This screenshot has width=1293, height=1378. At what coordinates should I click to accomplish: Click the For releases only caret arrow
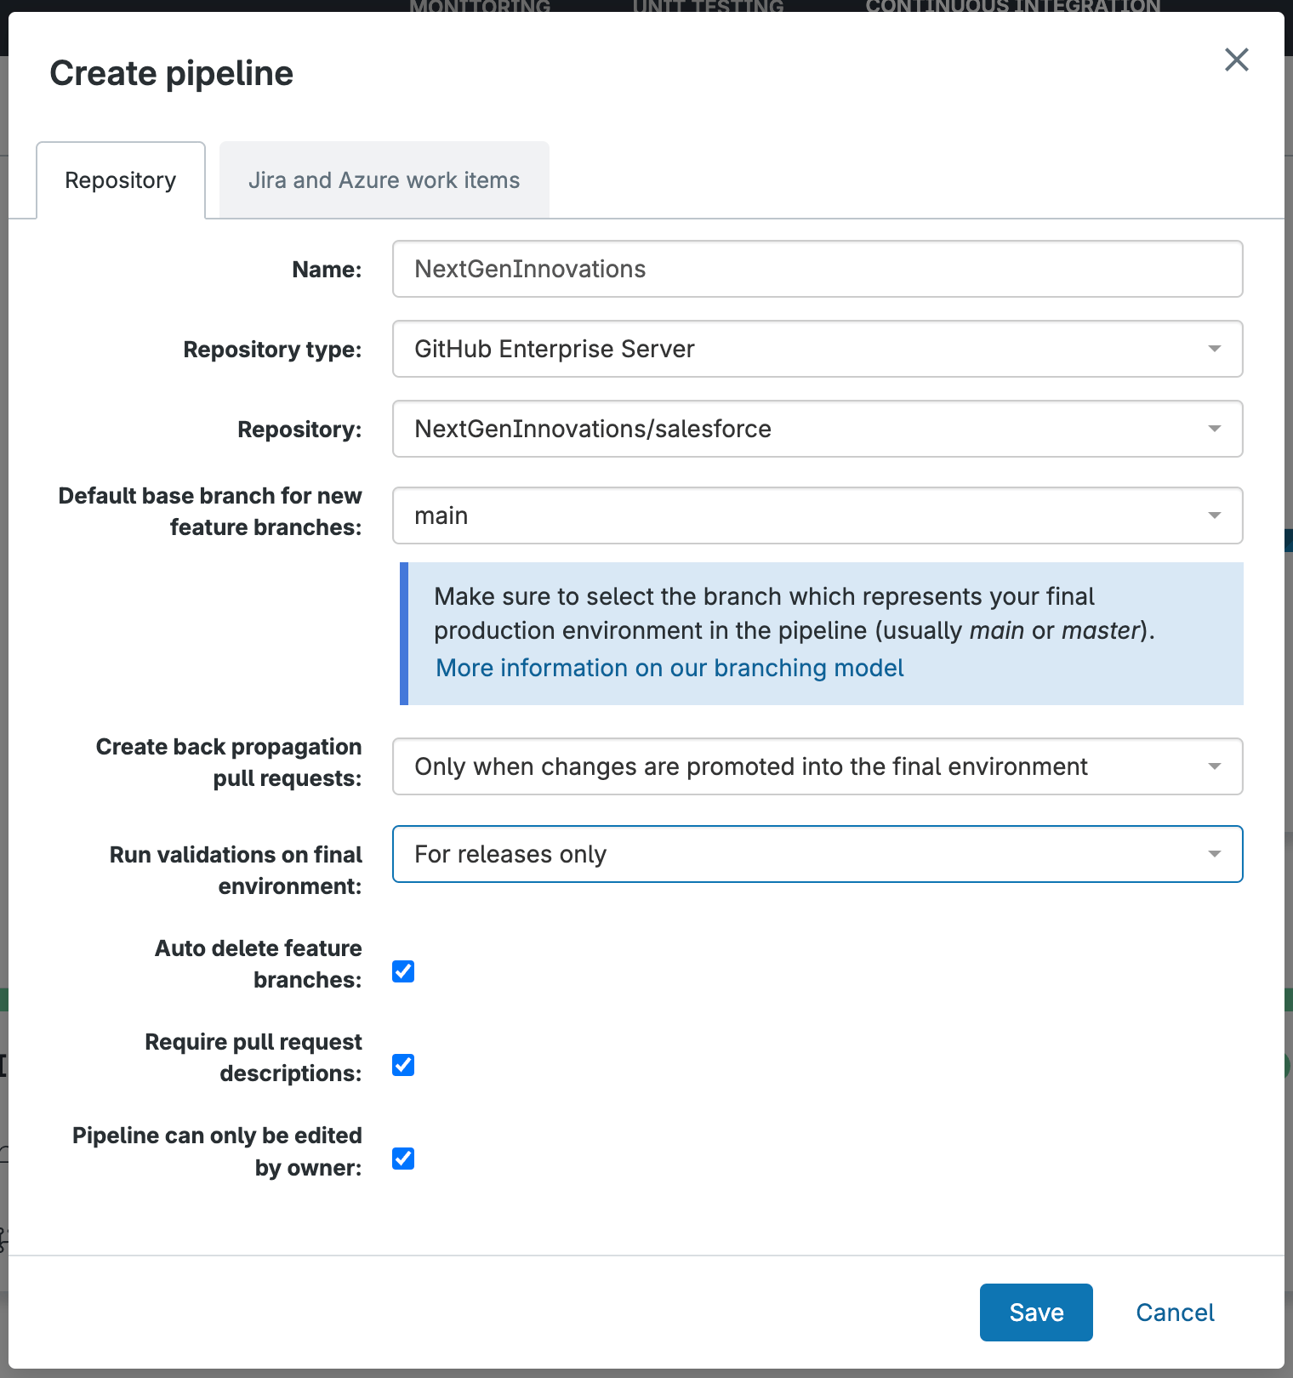pos(1215,854)
